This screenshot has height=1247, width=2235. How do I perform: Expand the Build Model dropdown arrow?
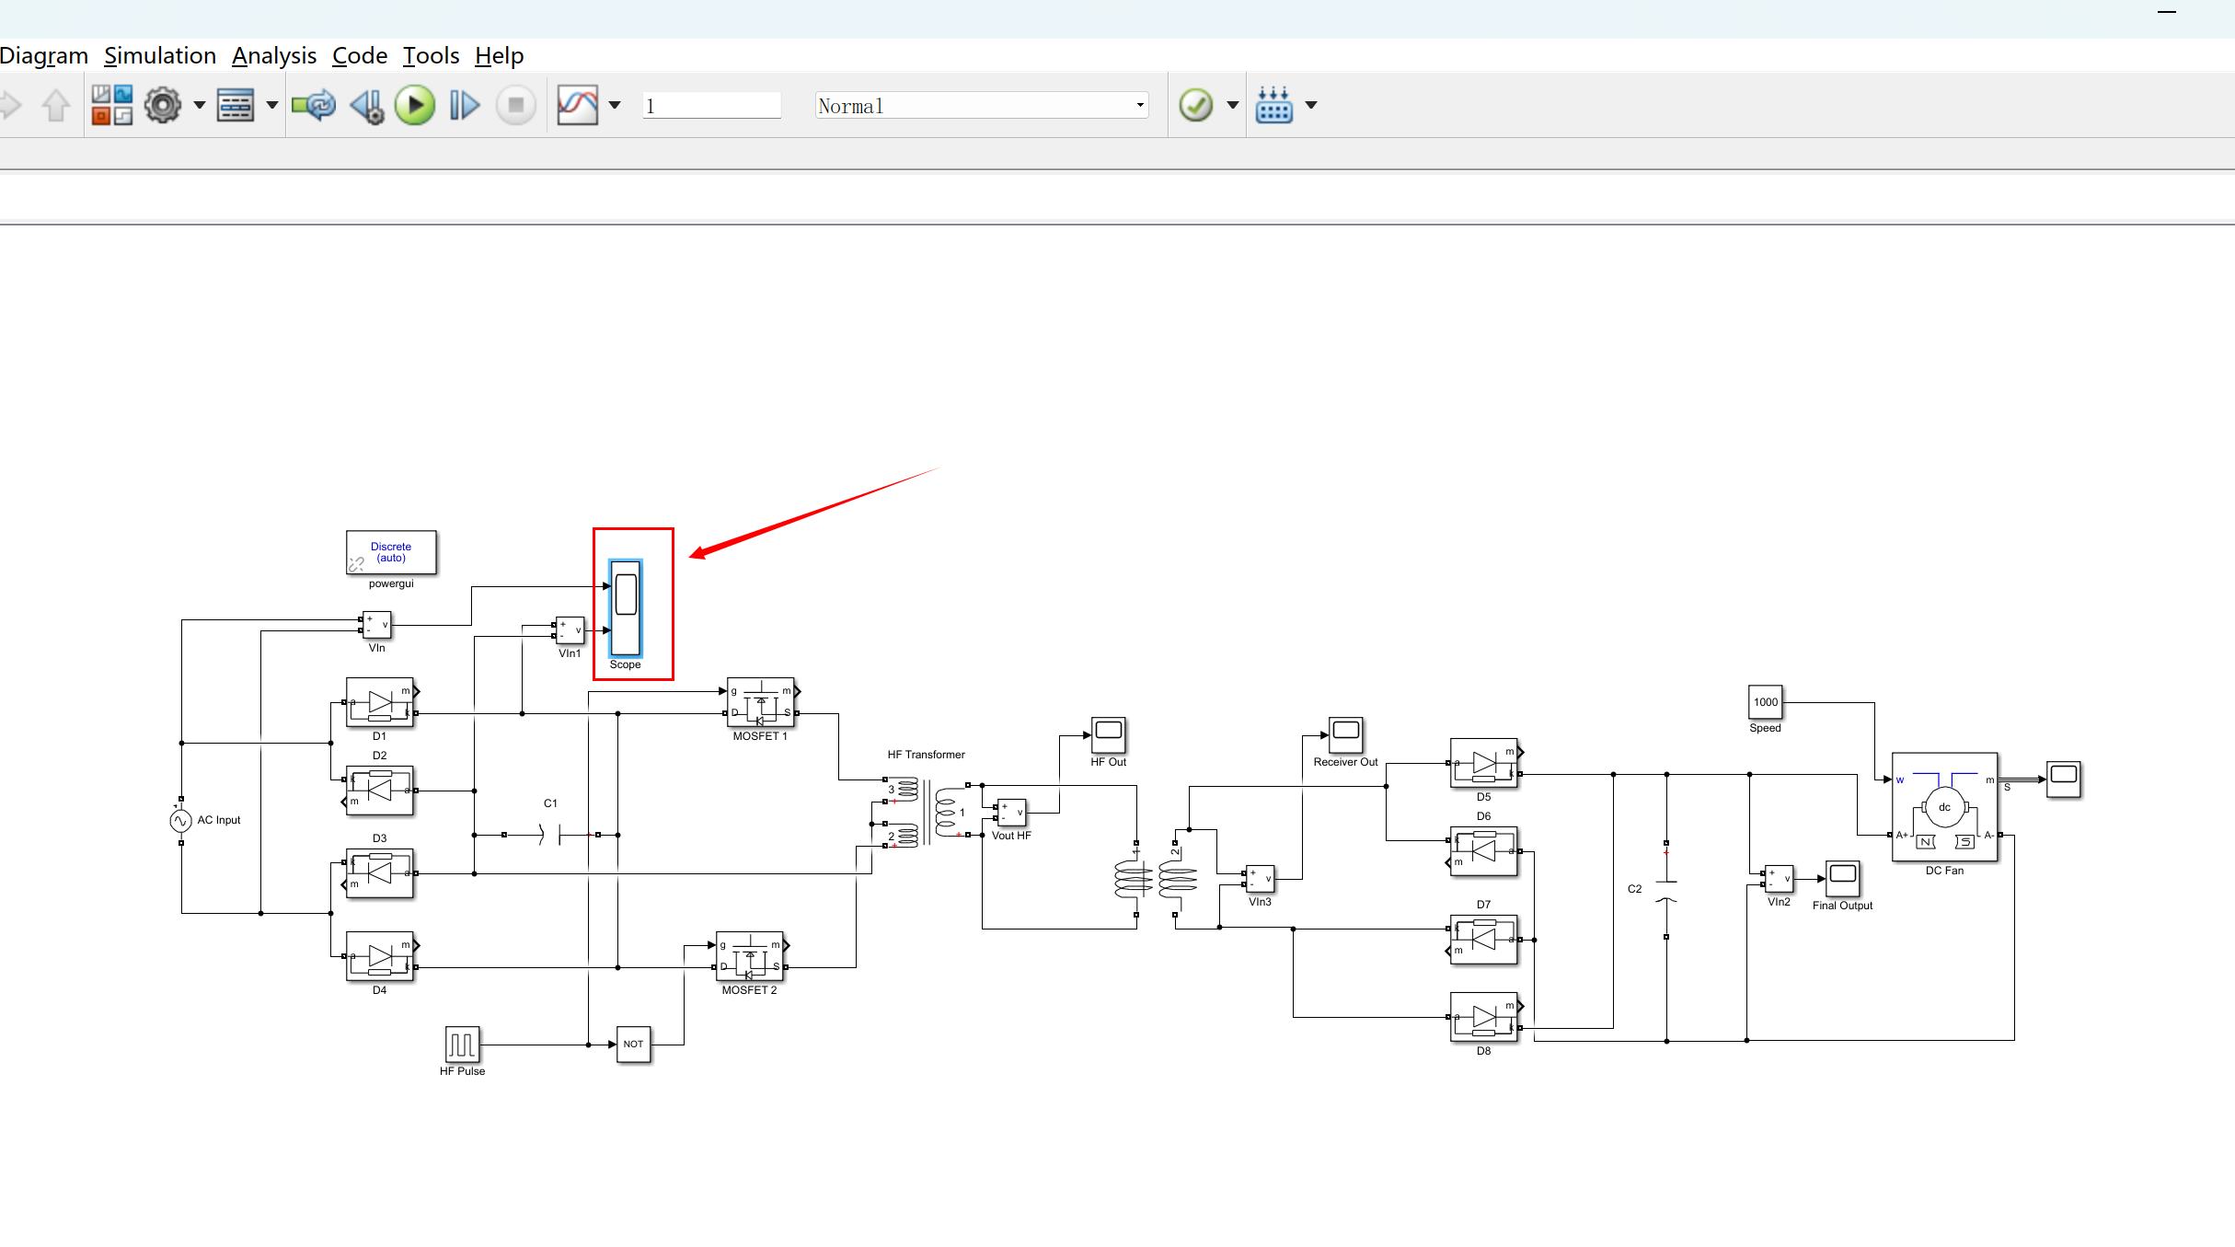tap(1311, 106)
